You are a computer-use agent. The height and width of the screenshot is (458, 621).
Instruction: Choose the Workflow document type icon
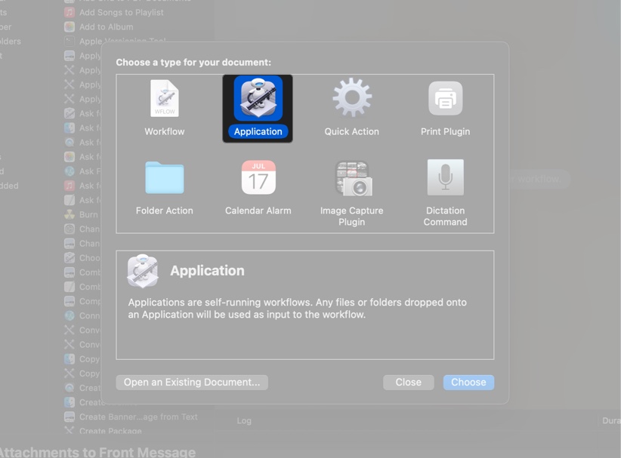pyautogui.click(x=163, y=98)
